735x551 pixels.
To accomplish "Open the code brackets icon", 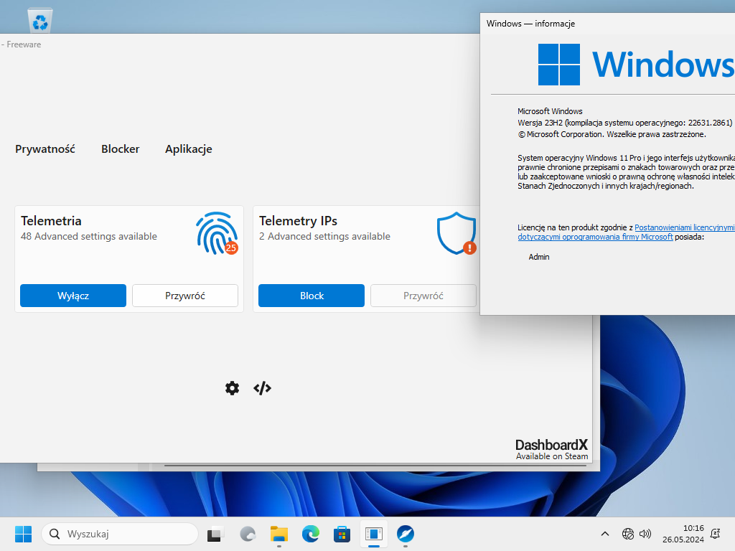I will pos(262,388).
